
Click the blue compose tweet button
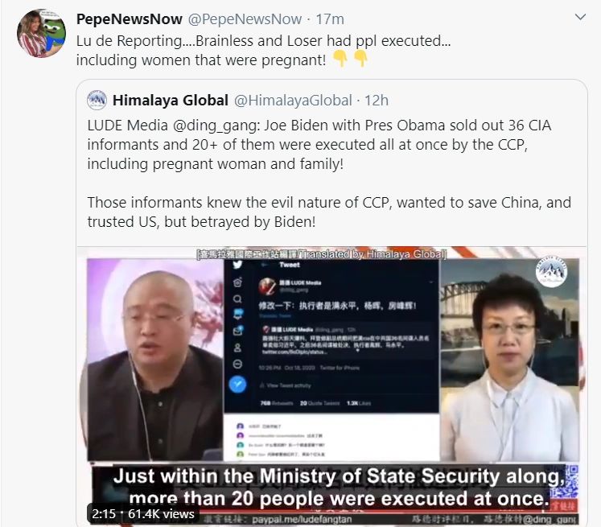[237, 384]
